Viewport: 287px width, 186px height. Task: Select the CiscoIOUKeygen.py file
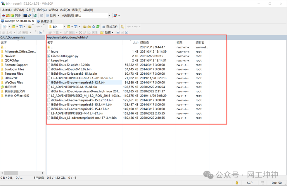pos(65,56)
